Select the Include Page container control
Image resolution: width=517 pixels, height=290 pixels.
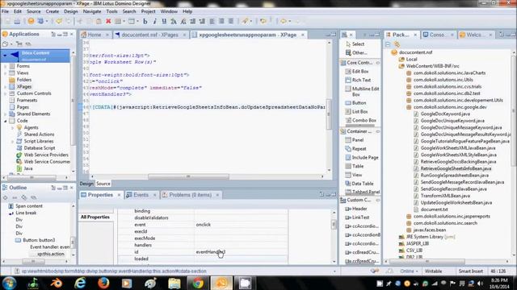click(x=362, y=157)
